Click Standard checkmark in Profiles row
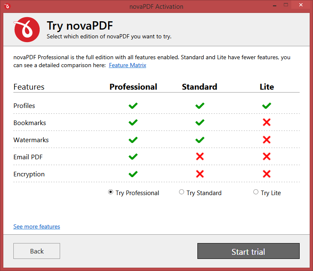This screenshot has height=271, width=313. point(200,105)
